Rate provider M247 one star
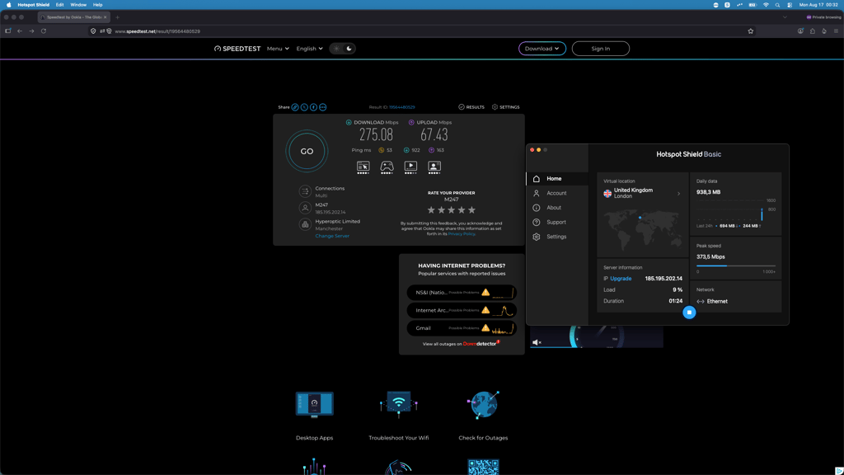844x475 pixels. click(431, 210)
